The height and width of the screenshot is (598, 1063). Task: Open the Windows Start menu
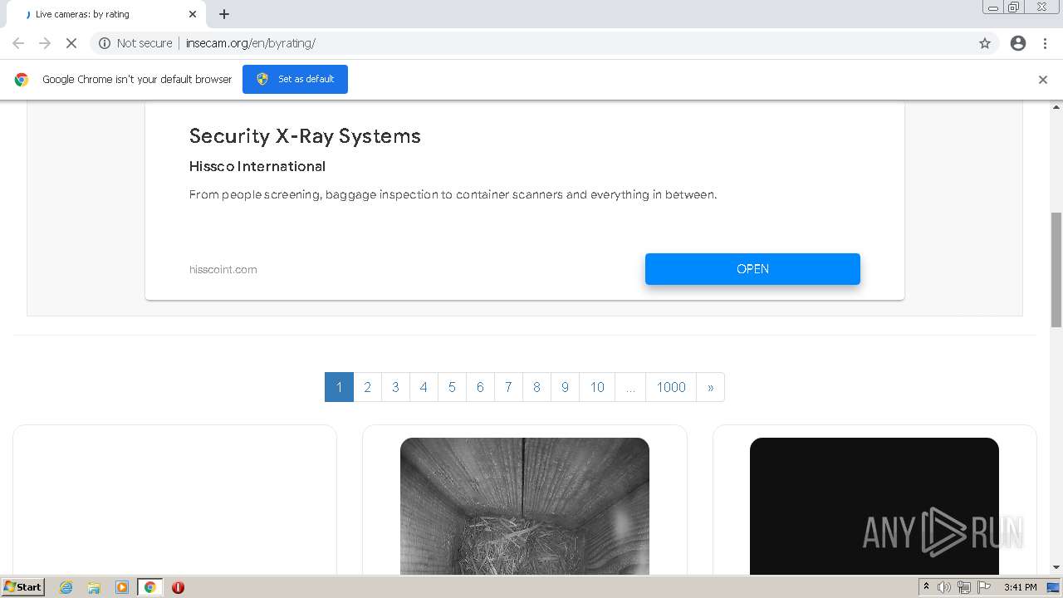[22, 587]
